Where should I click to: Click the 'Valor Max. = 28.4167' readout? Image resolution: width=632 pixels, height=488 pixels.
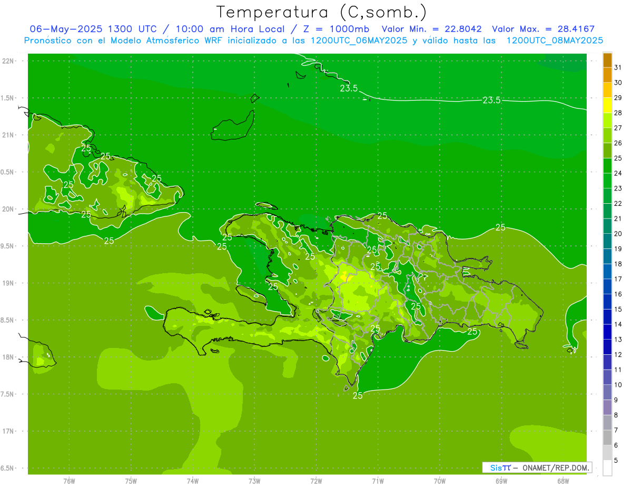point(544,29)
